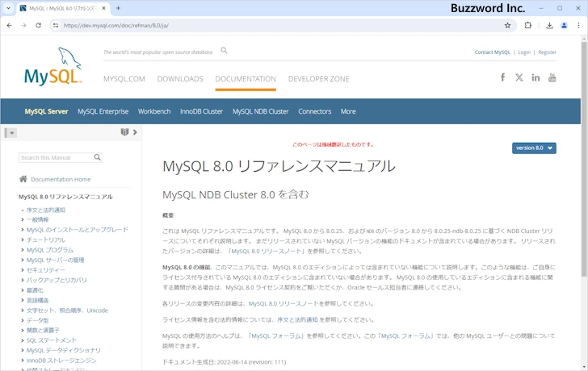
Task: Open 文字セット、照合順序、Unicode entry
Action: coord(67,311)
